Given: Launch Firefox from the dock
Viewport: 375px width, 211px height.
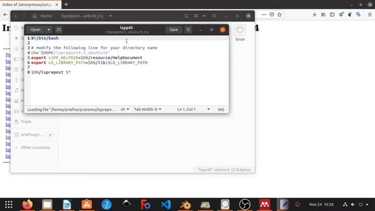Looking at the screenshot, I should click(x=28, y=205).
